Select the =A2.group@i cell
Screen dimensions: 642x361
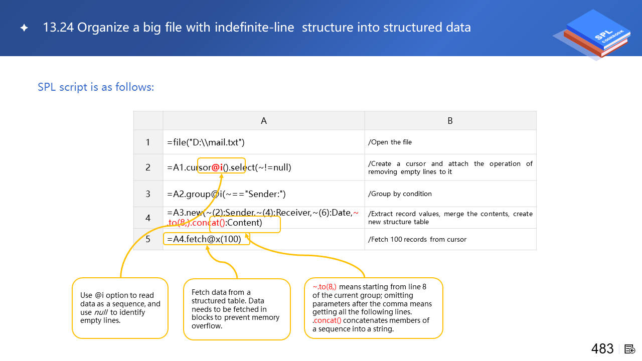tap(227, 194)
